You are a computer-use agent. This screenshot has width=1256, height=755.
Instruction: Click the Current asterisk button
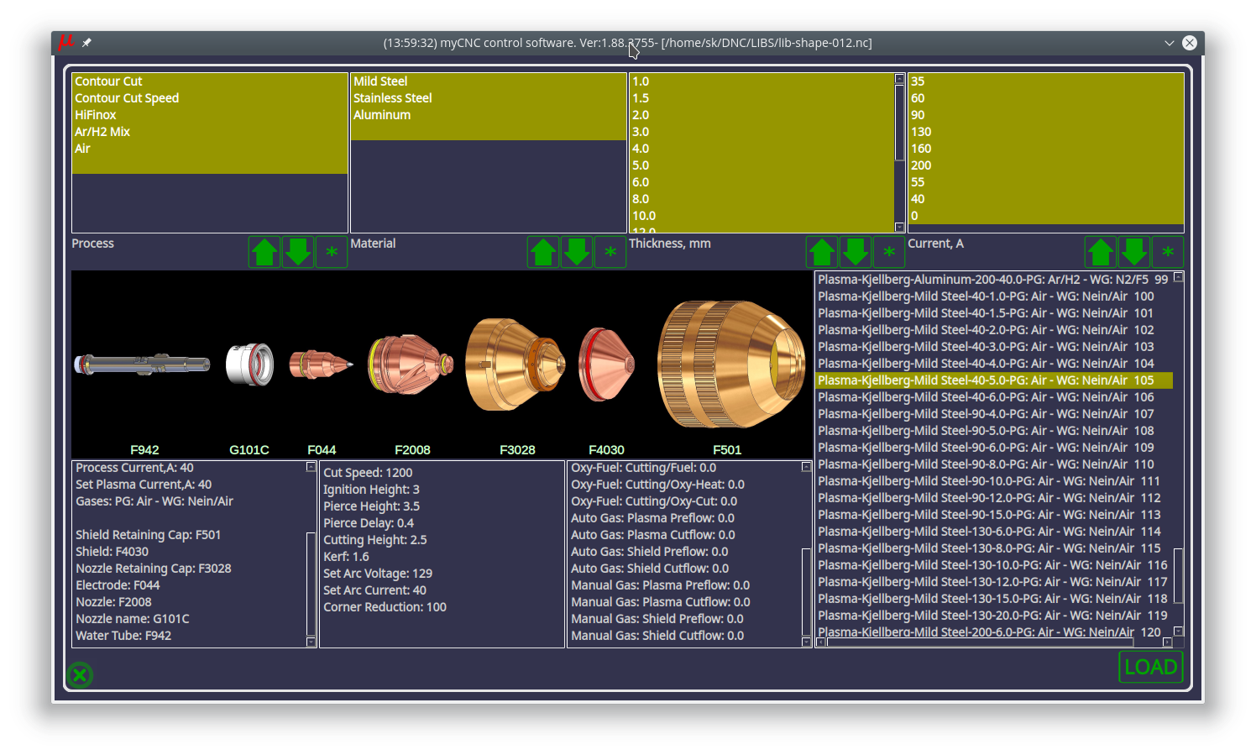pyautogui.click(x=1168, y=252)
